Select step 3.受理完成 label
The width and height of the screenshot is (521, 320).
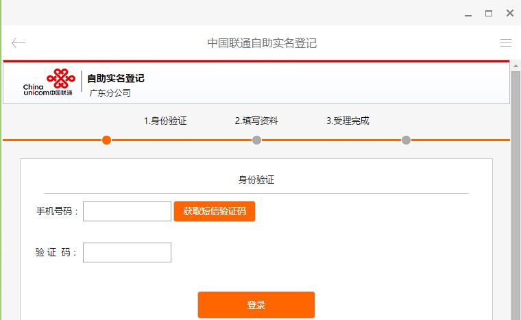tap(348, 121)
